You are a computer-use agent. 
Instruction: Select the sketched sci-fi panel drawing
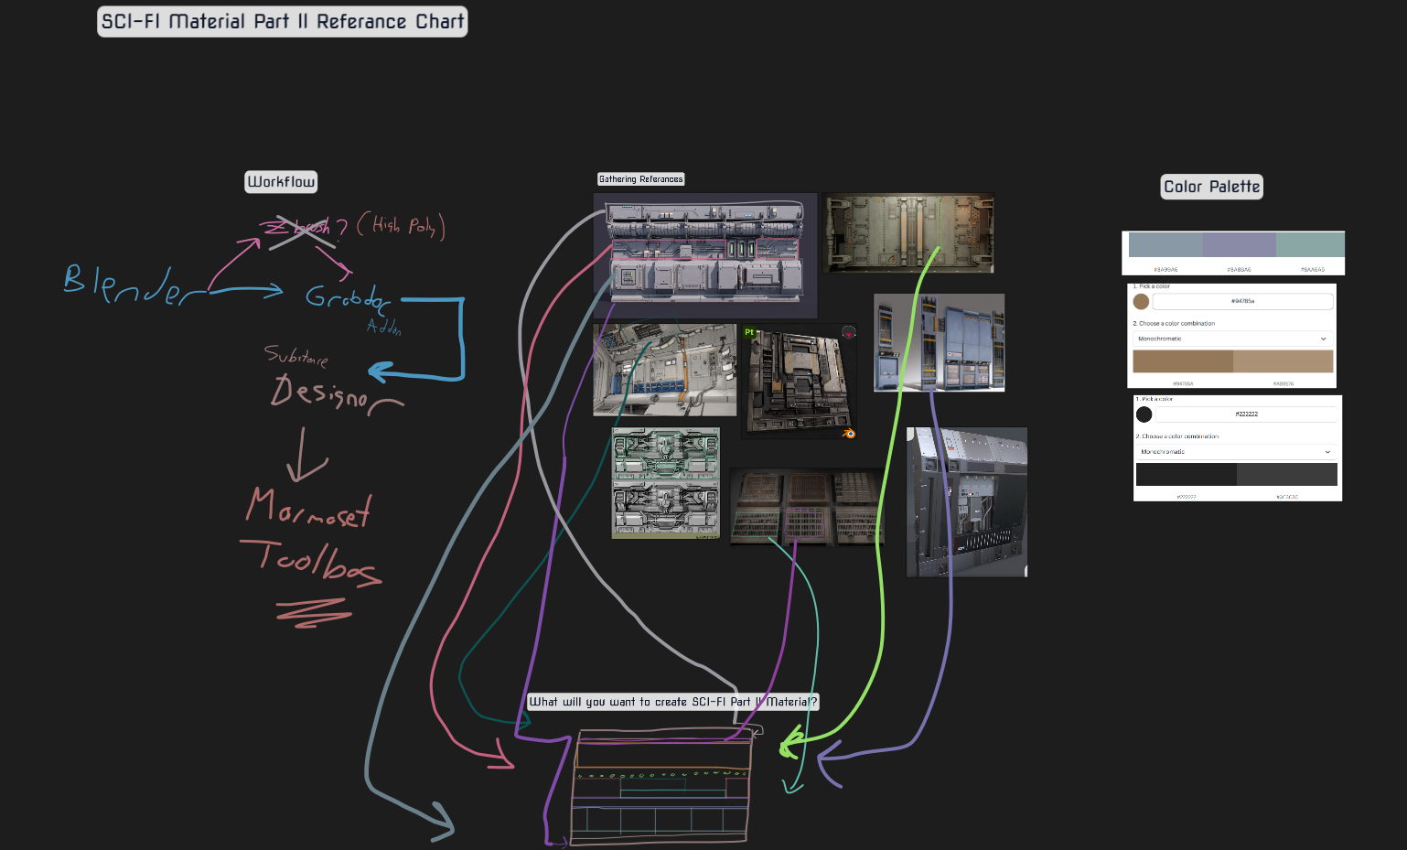(662, 786)
